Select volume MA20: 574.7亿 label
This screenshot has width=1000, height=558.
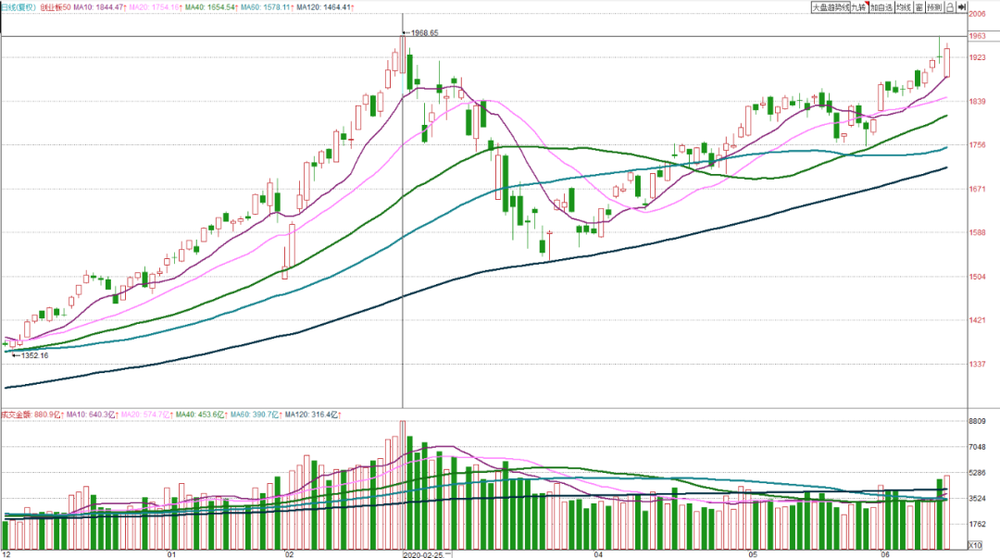[x=147, y=415]
